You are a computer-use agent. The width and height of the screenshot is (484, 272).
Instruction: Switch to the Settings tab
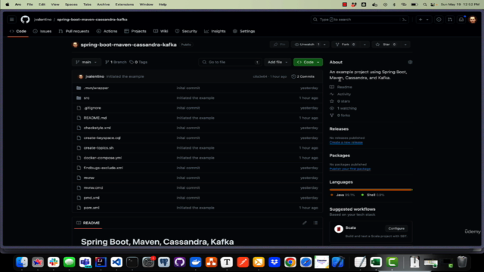pos(244,31)
